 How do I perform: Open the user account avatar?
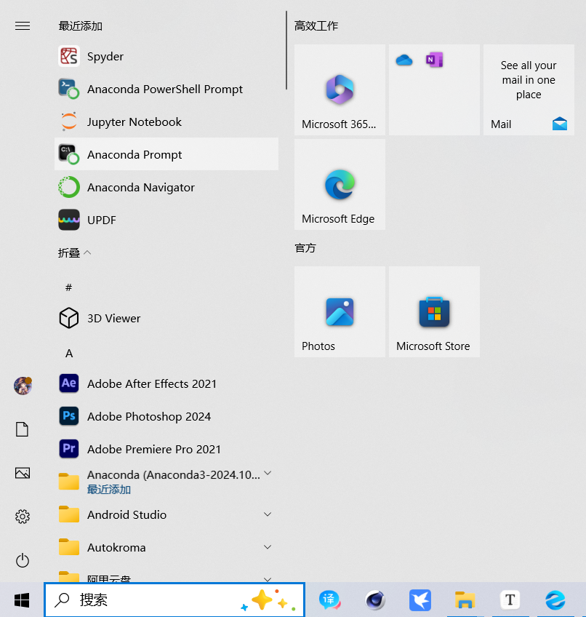(23, 386)
